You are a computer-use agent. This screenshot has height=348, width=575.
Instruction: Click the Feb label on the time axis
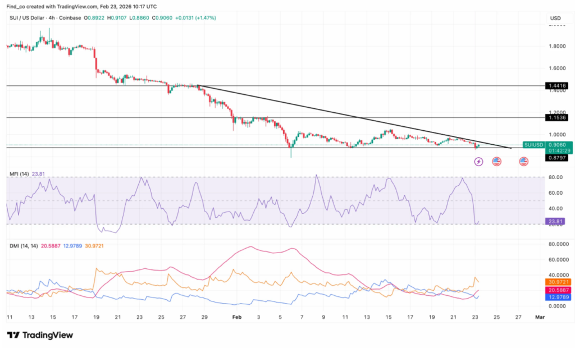point(236,317)
